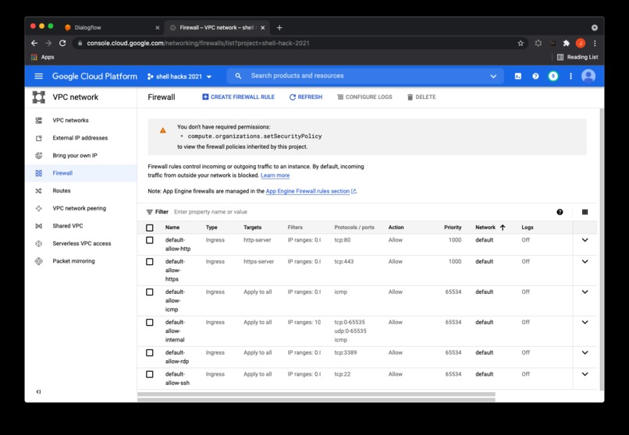Image resolution: width=629 pixels, height=435 pixels.
Task: Click the Google Cloud Platform logo text
Action: click(x=94, y=76)
